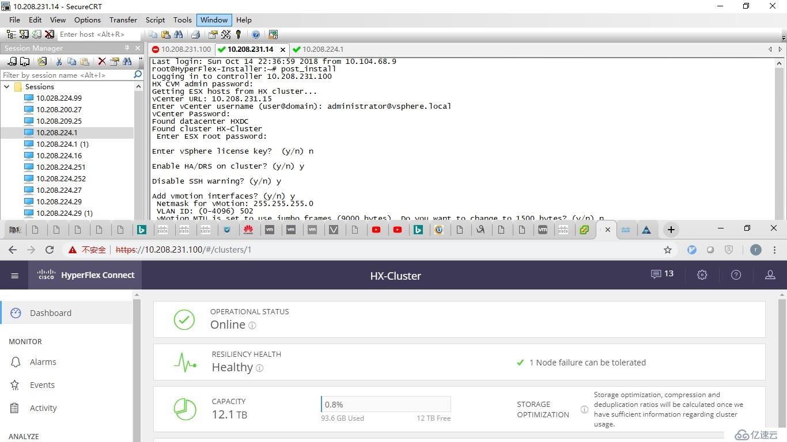Click the Quick Connect toolbar icon
The width and height of the screenshot is (787, 442).
tap(24, 35)
